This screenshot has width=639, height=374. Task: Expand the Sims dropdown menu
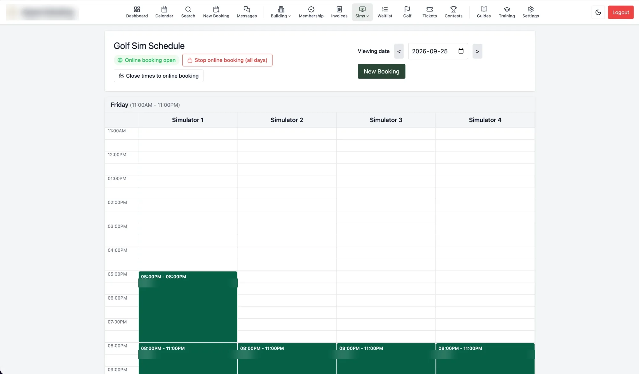362,12
